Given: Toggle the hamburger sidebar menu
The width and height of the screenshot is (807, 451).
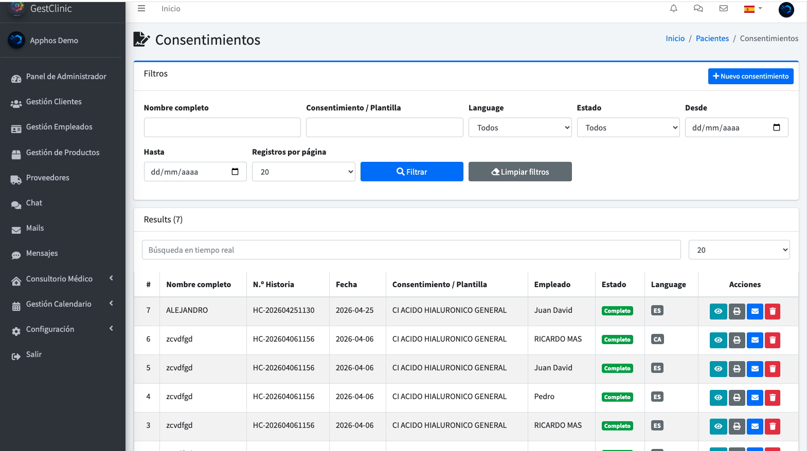Looking at the screenshot, I should click(141, 9).
